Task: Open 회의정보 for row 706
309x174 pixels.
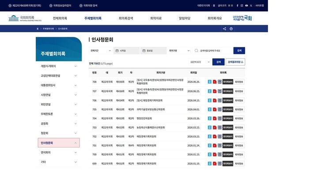Action: 239,100
